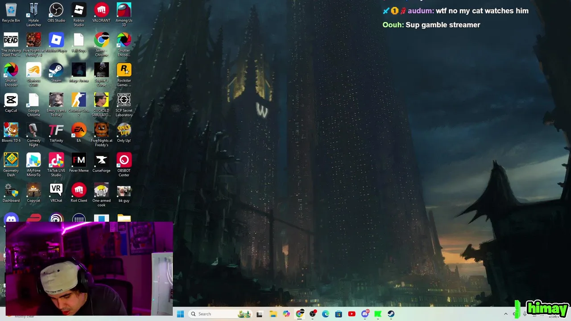The image size is (571, 321).
Task: Launch OBSBOT Center shortcut
Action: click(124, 164)
